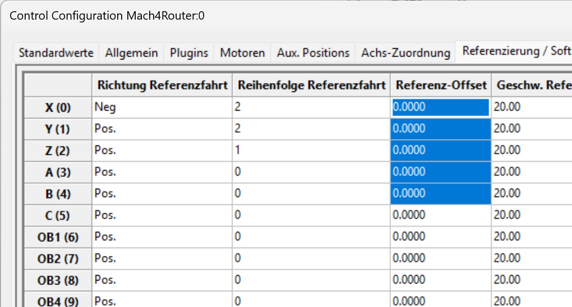The width and height of the screenshot is (572, 307).
Task: Select the Referenzierung / Soft tab
Action: pyautogui.click(x=513, y=51)
